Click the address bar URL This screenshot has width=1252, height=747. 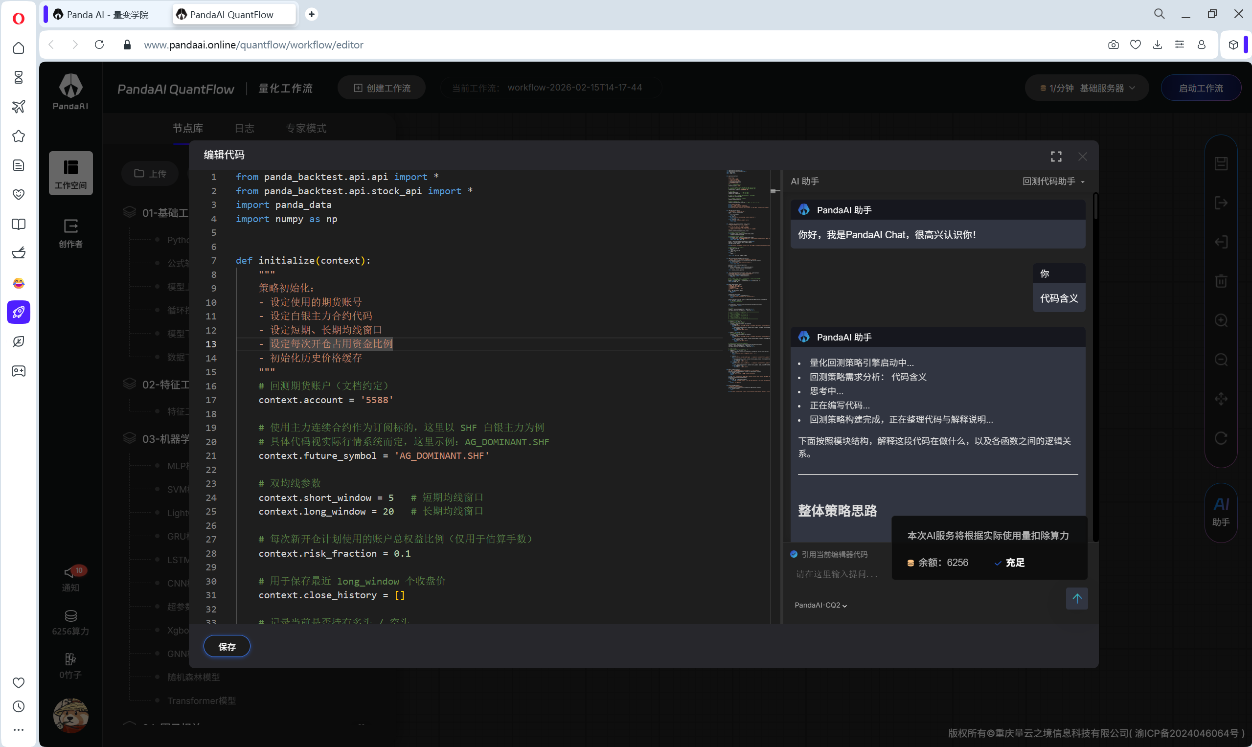tap(253, 45)
